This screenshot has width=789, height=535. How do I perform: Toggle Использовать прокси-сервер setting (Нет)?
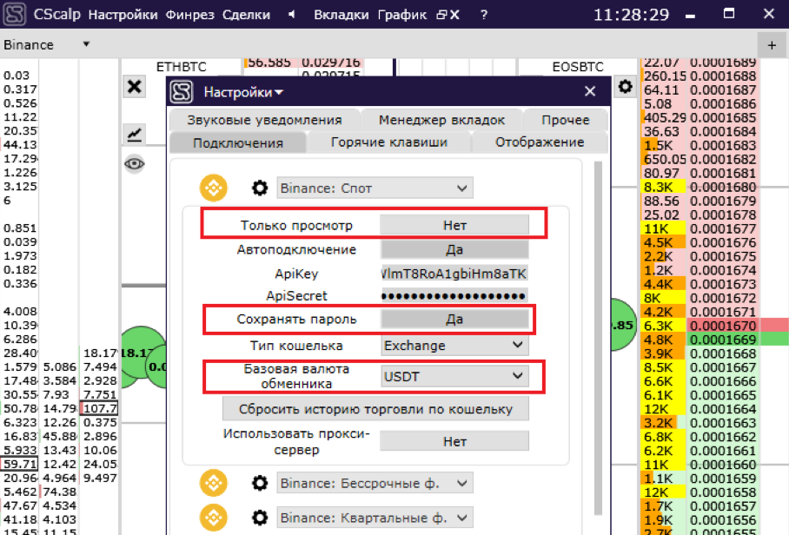coord(454,441)
